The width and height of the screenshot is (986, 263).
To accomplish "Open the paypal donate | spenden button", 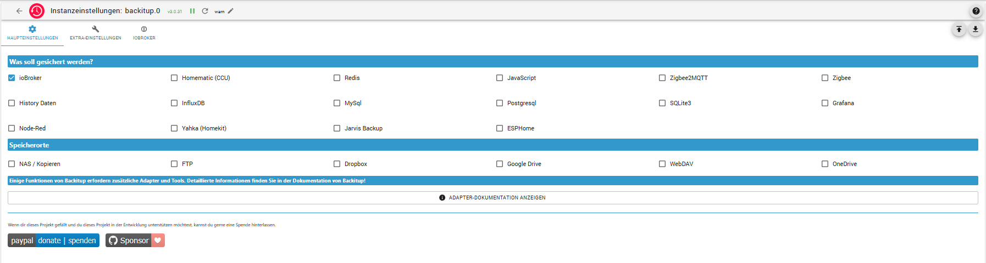I will (x=53, y=241).
